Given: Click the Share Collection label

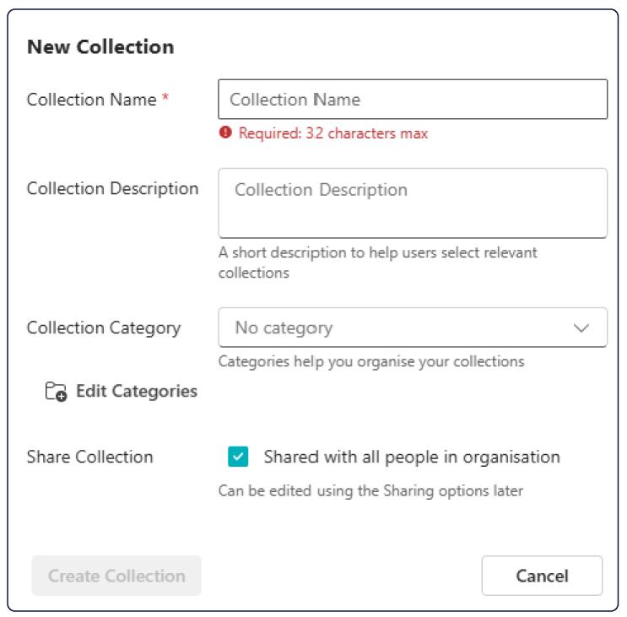Looking at the screenshot, I should (90, 457).
